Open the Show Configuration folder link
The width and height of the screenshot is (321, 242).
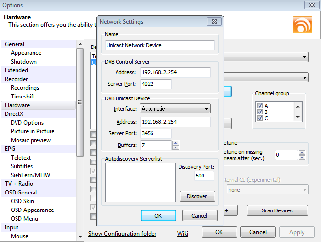(122, 234)
